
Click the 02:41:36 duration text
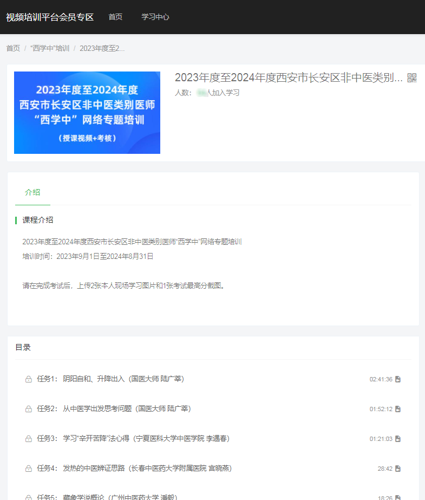381,379
